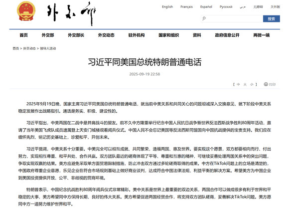
Task: Go to 首页 in breadcrumb
Action: click(x=16, y=48)
